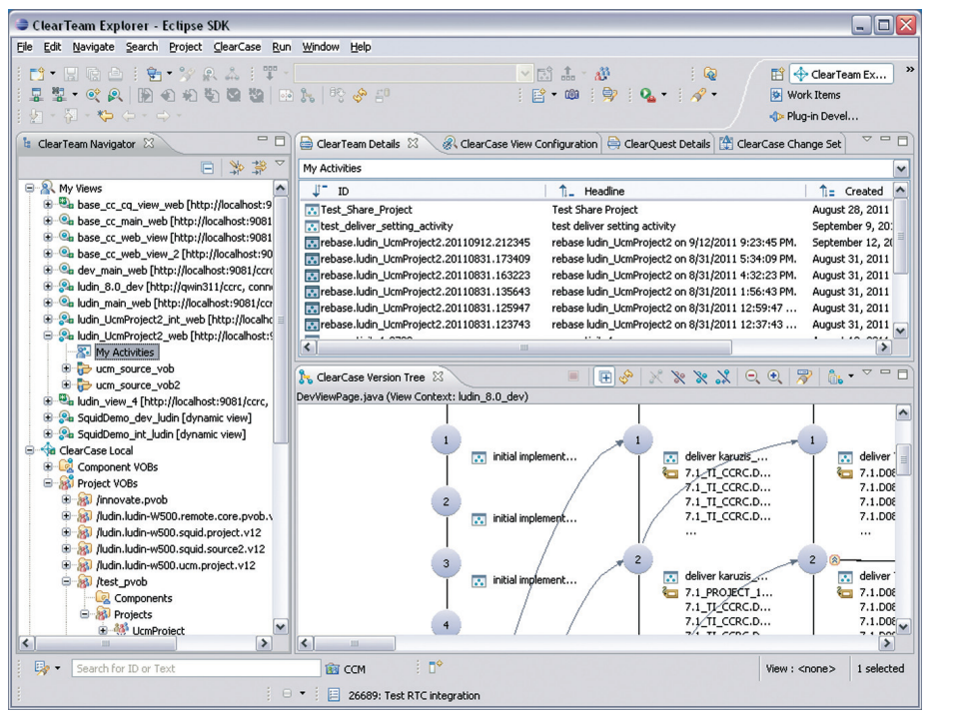Click the Open Perspective icon beside ClearTeam Ex...

tap(776, 74)
